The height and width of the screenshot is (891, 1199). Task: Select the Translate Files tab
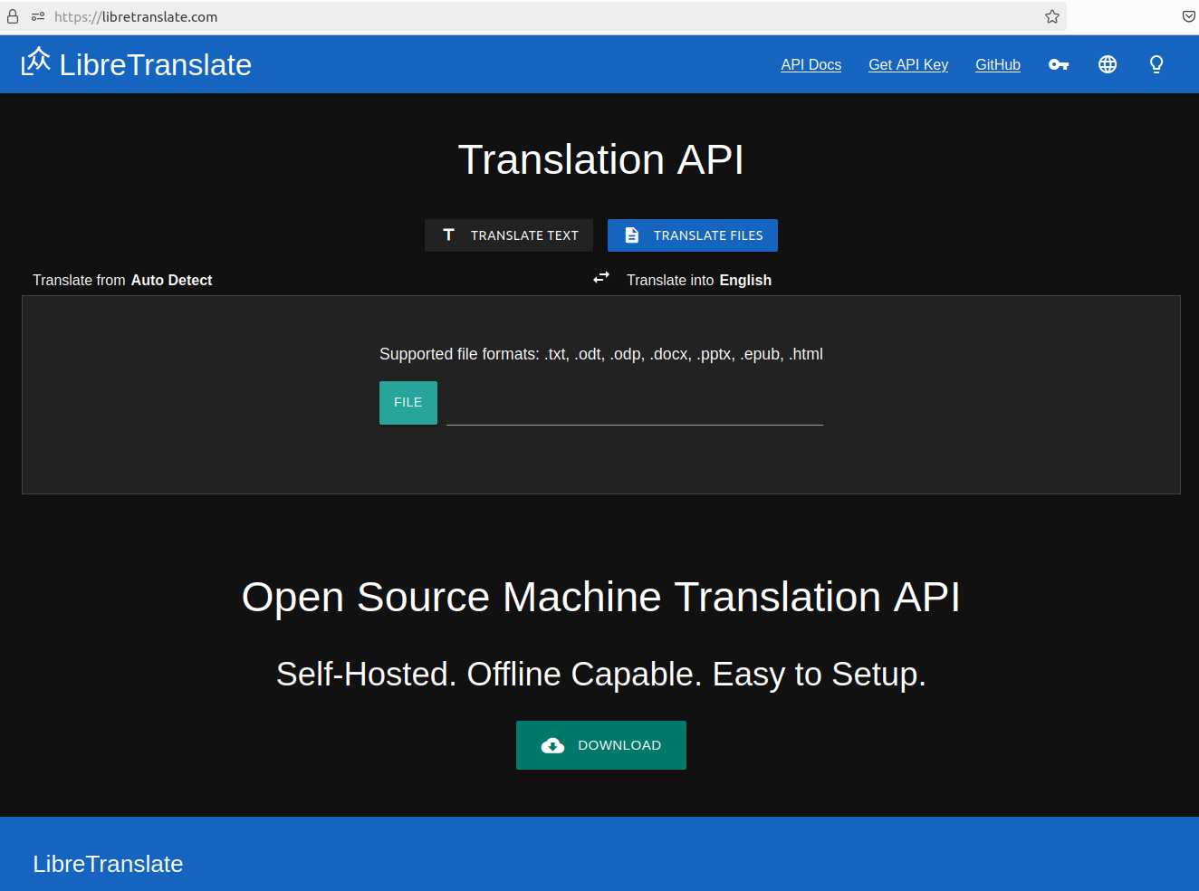tap(693, 235)
